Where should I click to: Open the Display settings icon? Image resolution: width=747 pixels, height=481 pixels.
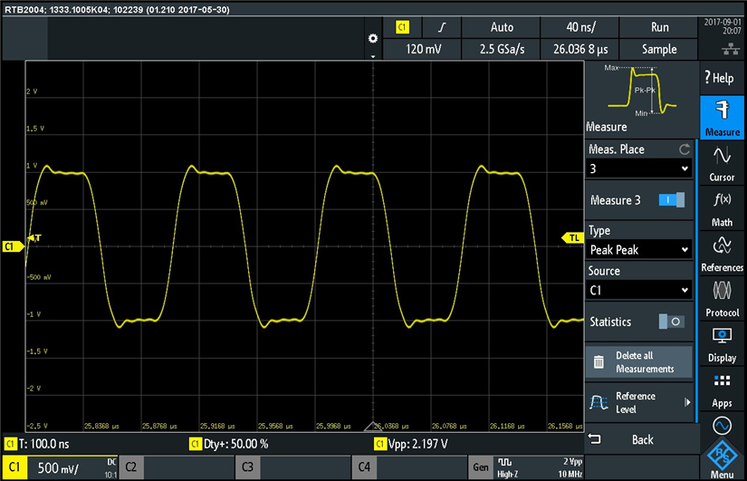click(x=722, y=344)
